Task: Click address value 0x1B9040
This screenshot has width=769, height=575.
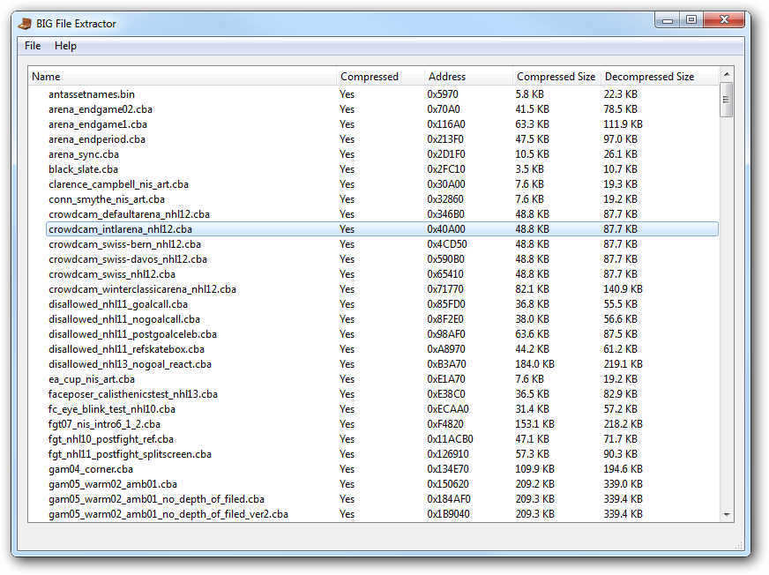Action: 448,514
